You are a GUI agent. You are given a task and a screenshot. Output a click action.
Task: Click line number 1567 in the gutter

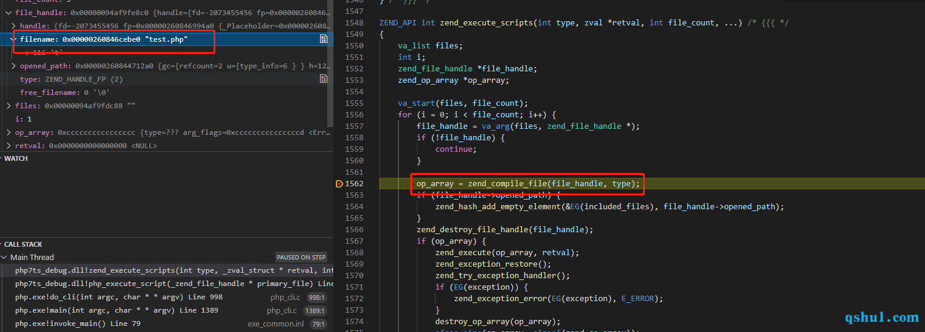pyautogui.click(x=353, y=241)
